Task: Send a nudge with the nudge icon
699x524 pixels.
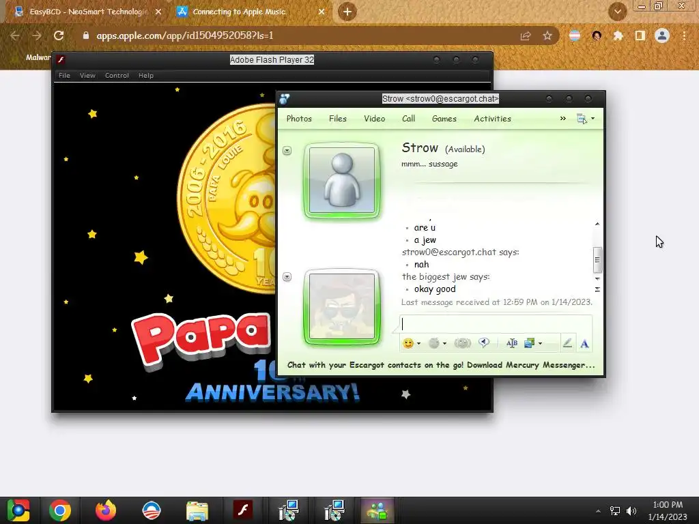Action: pos(462,343)
